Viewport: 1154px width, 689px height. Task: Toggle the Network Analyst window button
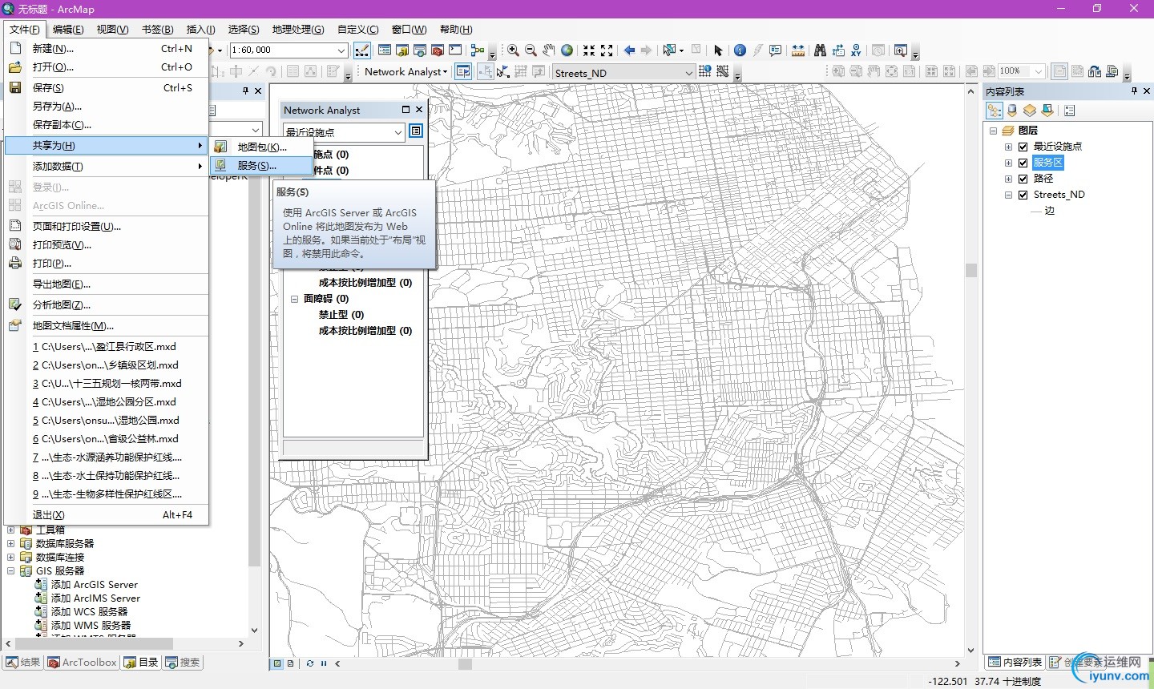click(463, 71)
